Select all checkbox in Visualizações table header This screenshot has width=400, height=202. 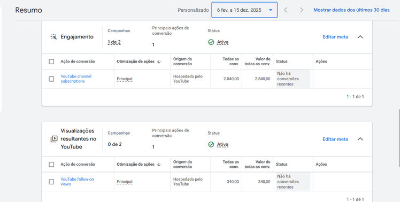[51, 165]
